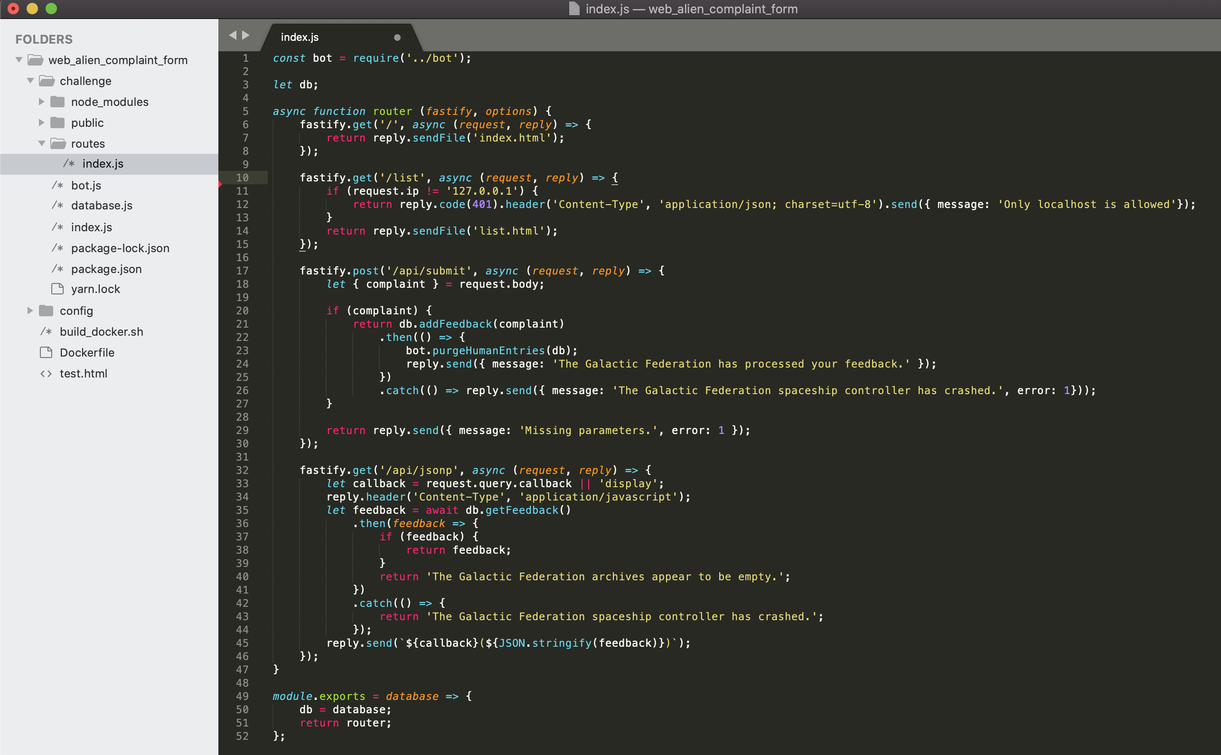Click the document icon in title bar
This screenshot has width=1221, height=755.
tap(574, 9)
